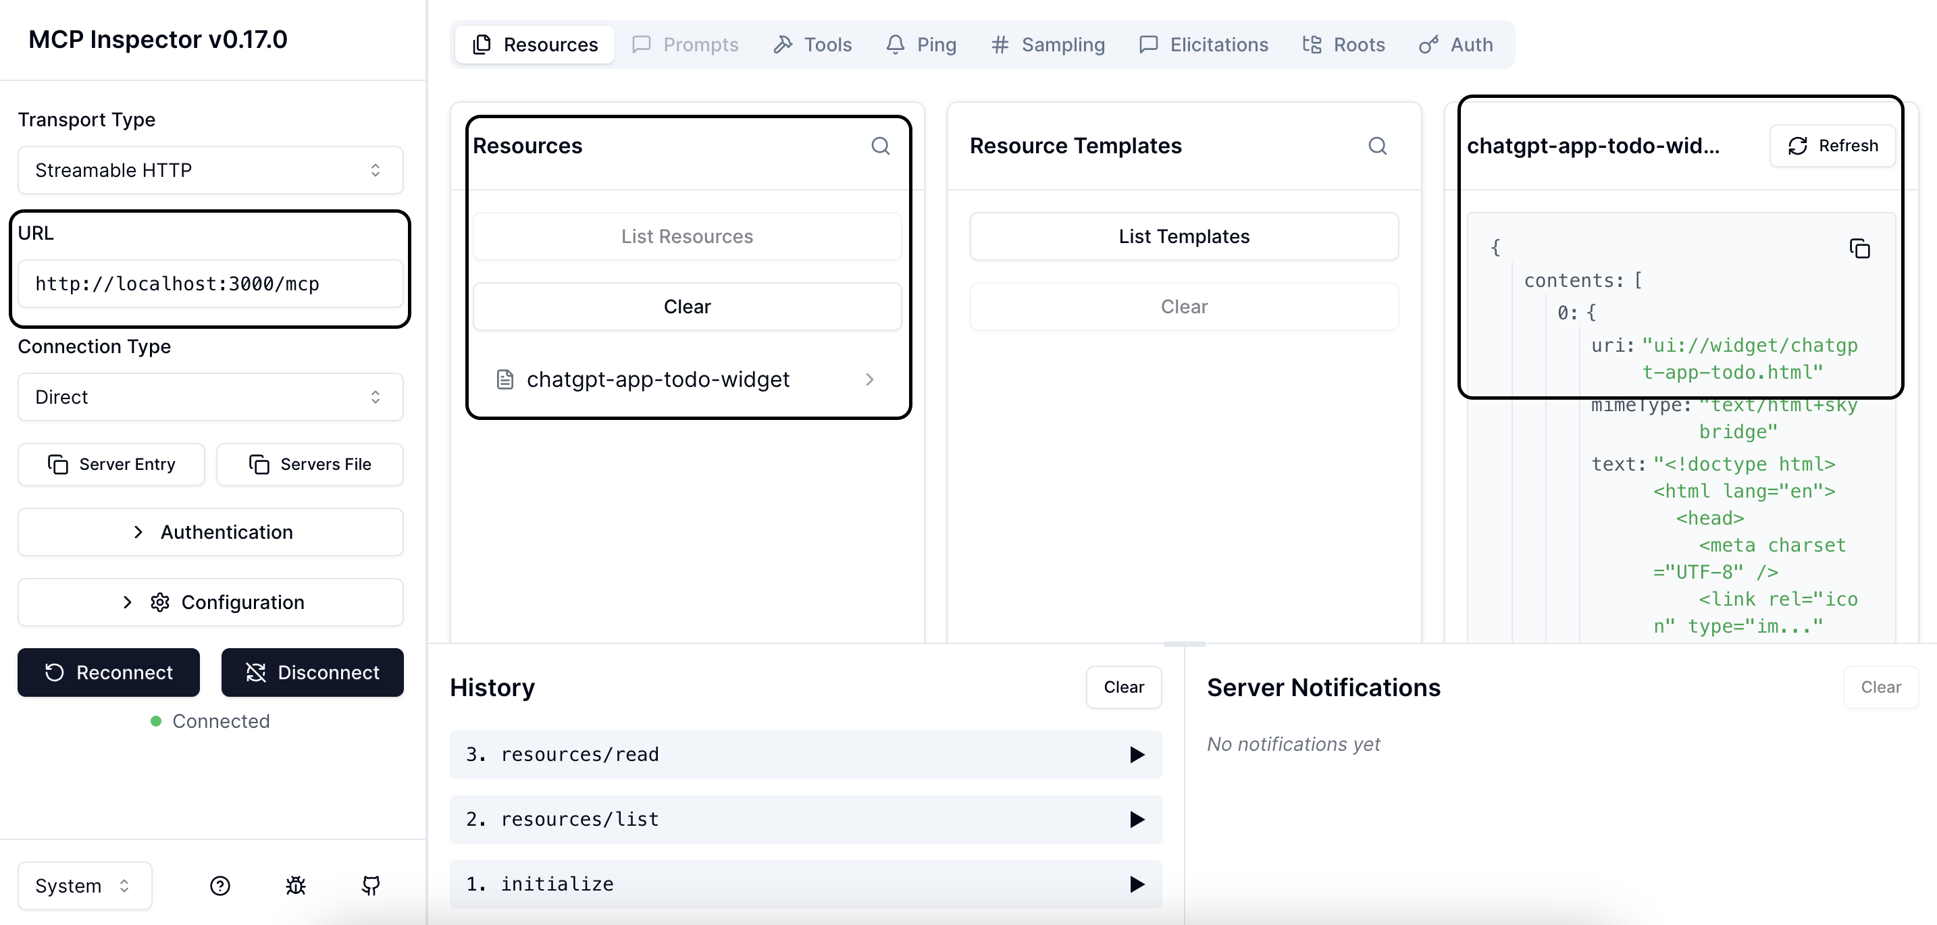Click the List Templates button

tap(1183, 237)
